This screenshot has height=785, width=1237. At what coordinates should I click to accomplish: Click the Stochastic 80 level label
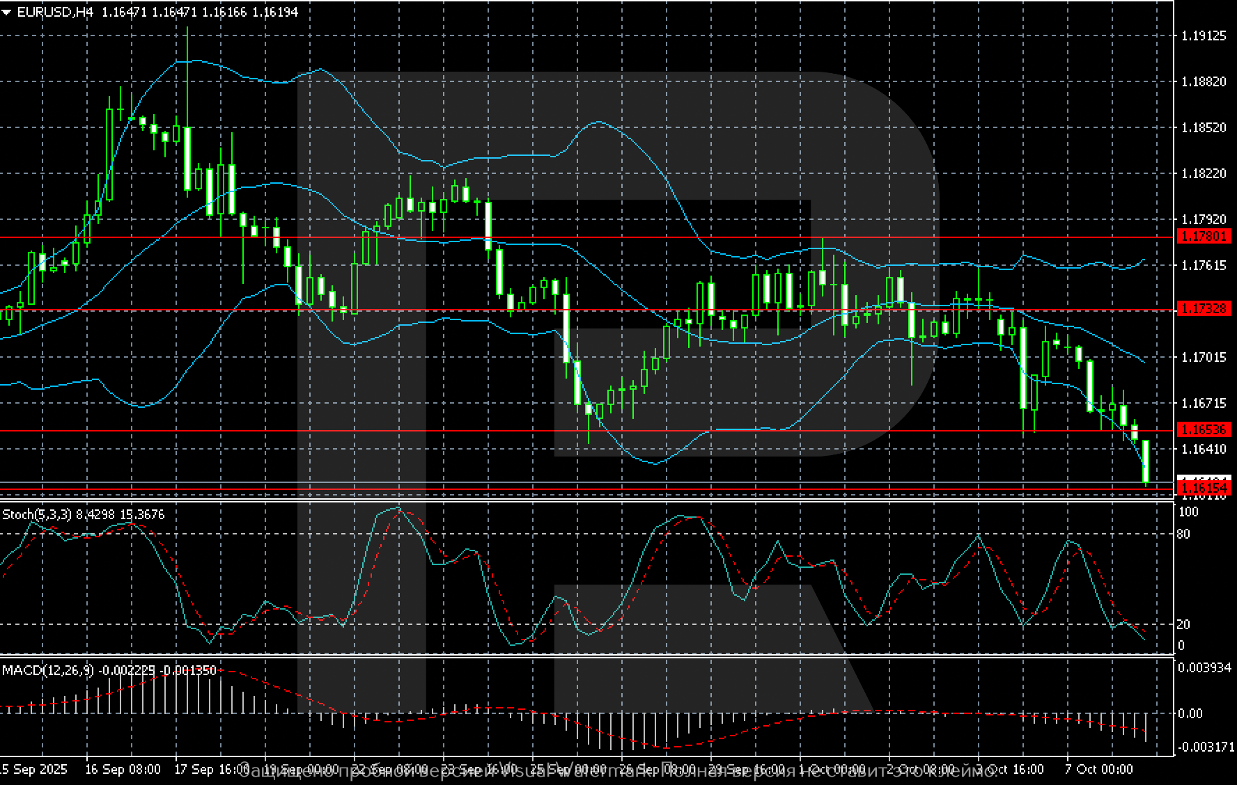(1183, 534)
